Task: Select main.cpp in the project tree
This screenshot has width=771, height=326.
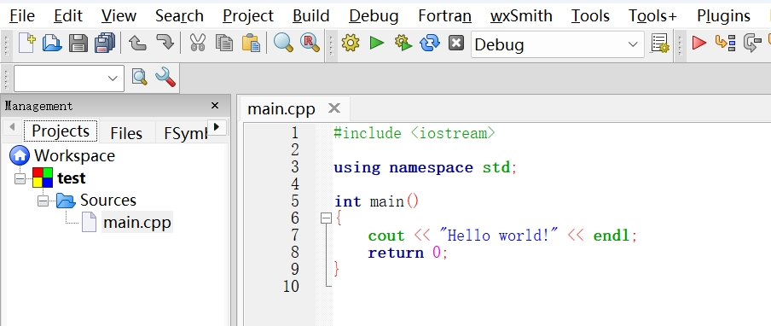Action: [x=137, y=222]
